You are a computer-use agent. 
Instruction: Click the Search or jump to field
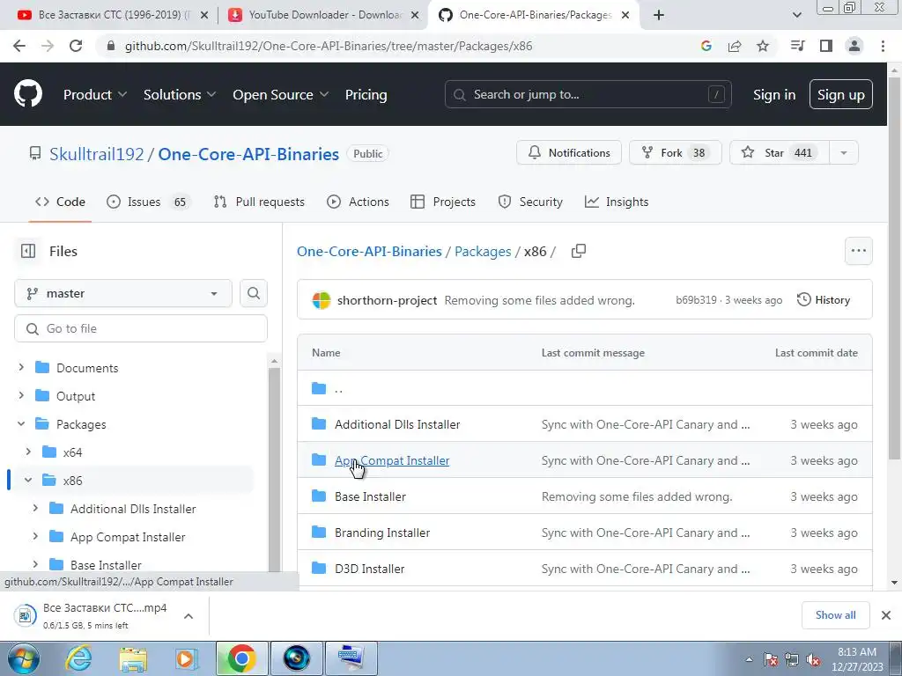(588, 94)
